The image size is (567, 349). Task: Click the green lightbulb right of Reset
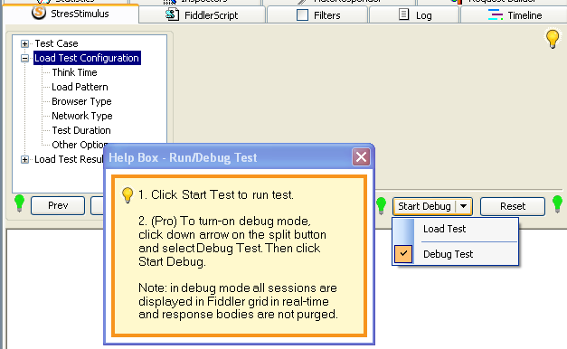(558, 203)
